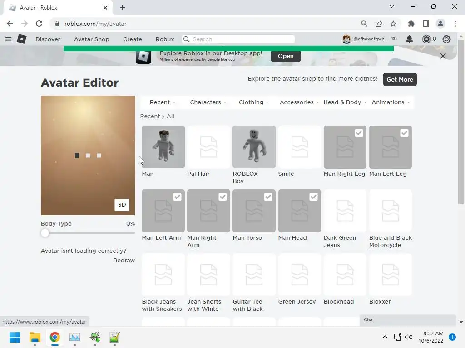Viewport: 465px width, 348px height.
Task: Expand the Recent dropdown
Action: [x=163, y=102]
